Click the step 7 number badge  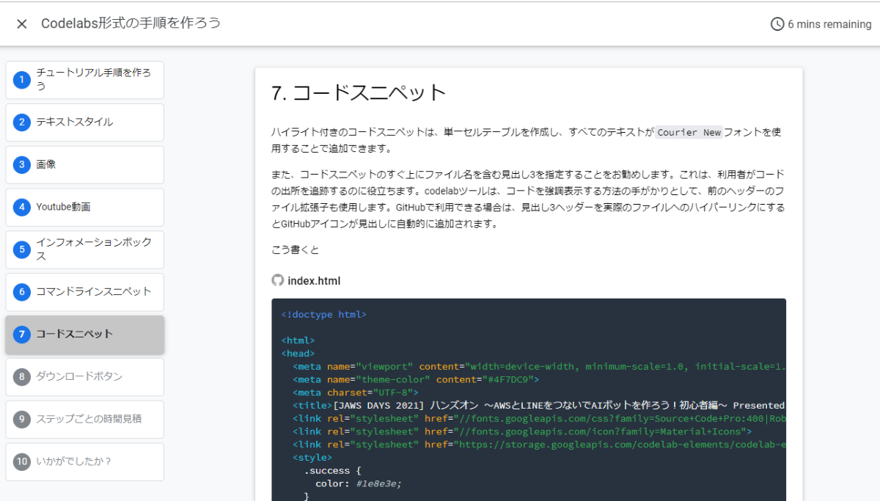pos(22,334)
